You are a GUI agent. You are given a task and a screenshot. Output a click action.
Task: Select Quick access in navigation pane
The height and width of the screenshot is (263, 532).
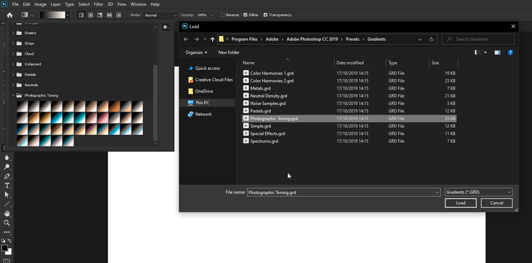[207, 68]
